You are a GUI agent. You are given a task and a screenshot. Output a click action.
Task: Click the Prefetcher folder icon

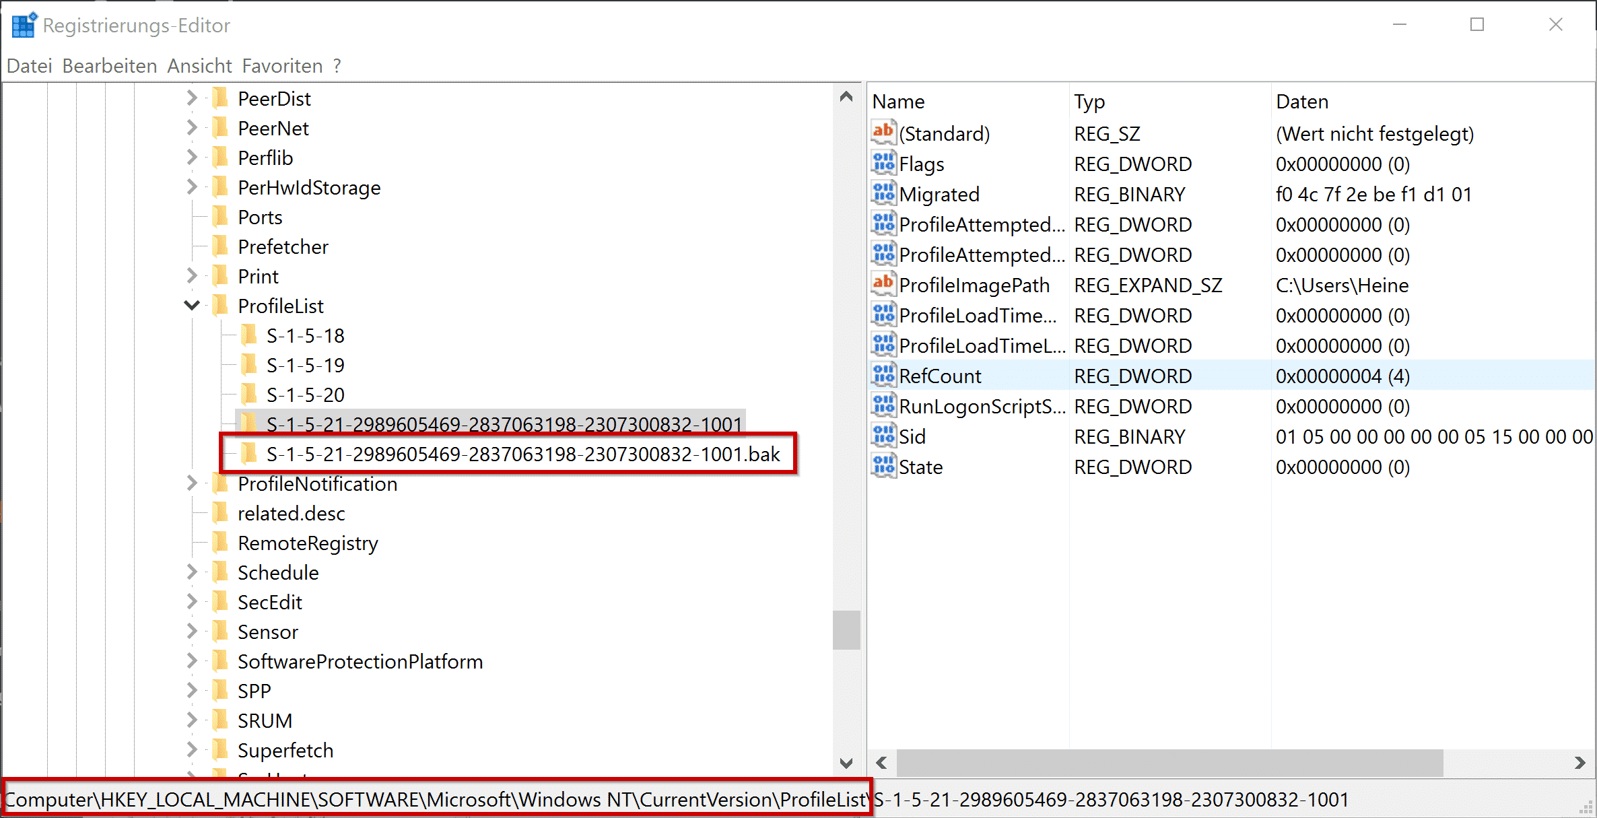pos(220,246)
